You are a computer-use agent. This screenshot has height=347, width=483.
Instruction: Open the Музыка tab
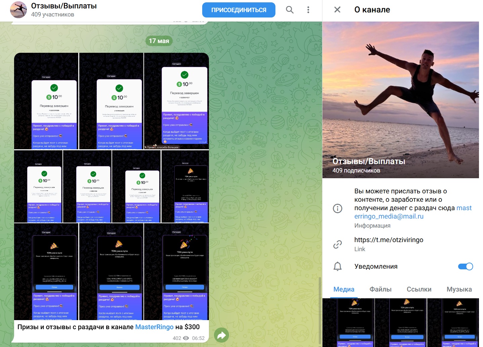[459, 289]
